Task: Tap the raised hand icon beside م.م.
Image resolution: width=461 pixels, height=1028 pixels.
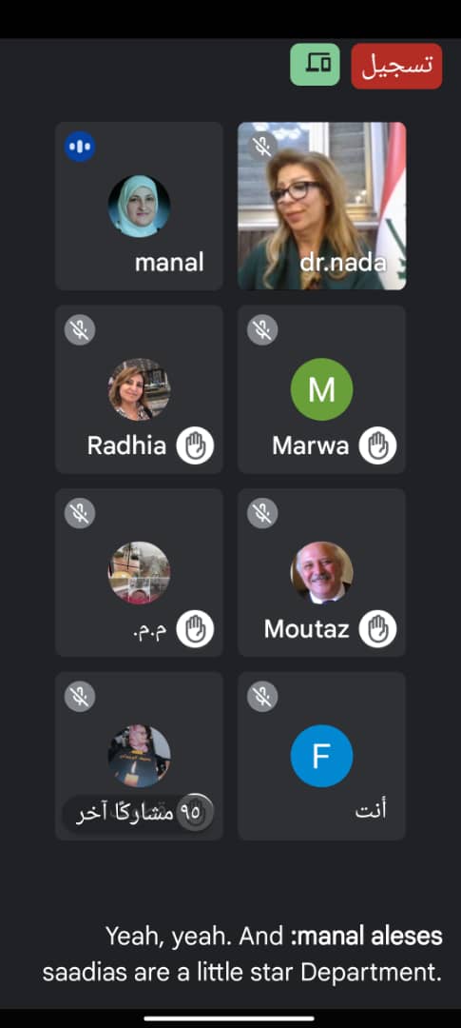Action: (x=195, y=629)
